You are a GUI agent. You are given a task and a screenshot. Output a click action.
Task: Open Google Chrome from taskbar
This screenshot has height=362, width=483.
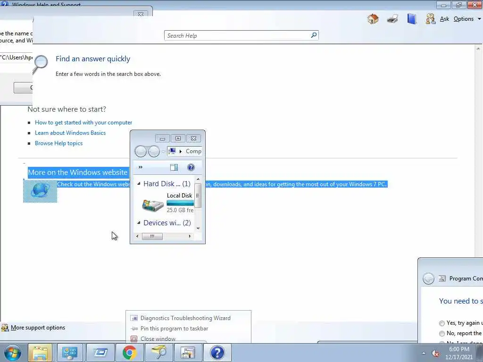coord(129,353)
